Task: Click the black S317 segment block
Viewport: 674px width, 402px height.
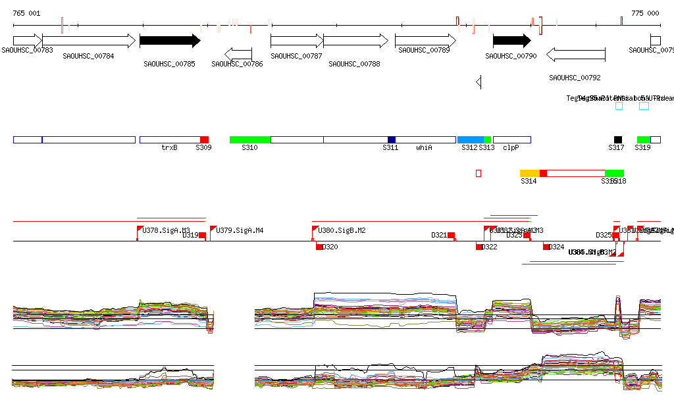Action: tap(617, 139)
